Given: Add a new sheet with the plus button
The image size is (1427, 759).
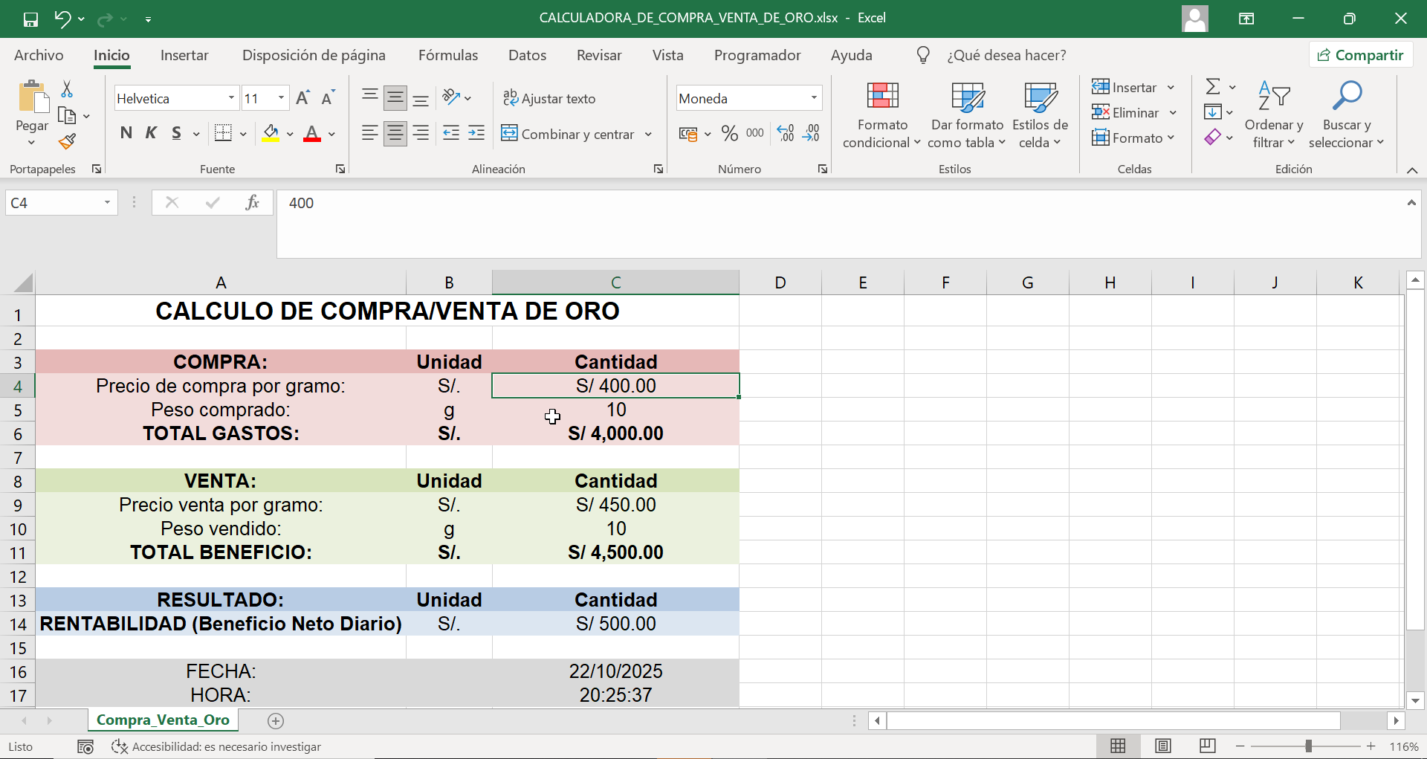Looking at the screenshot, I should pos(276,720).
